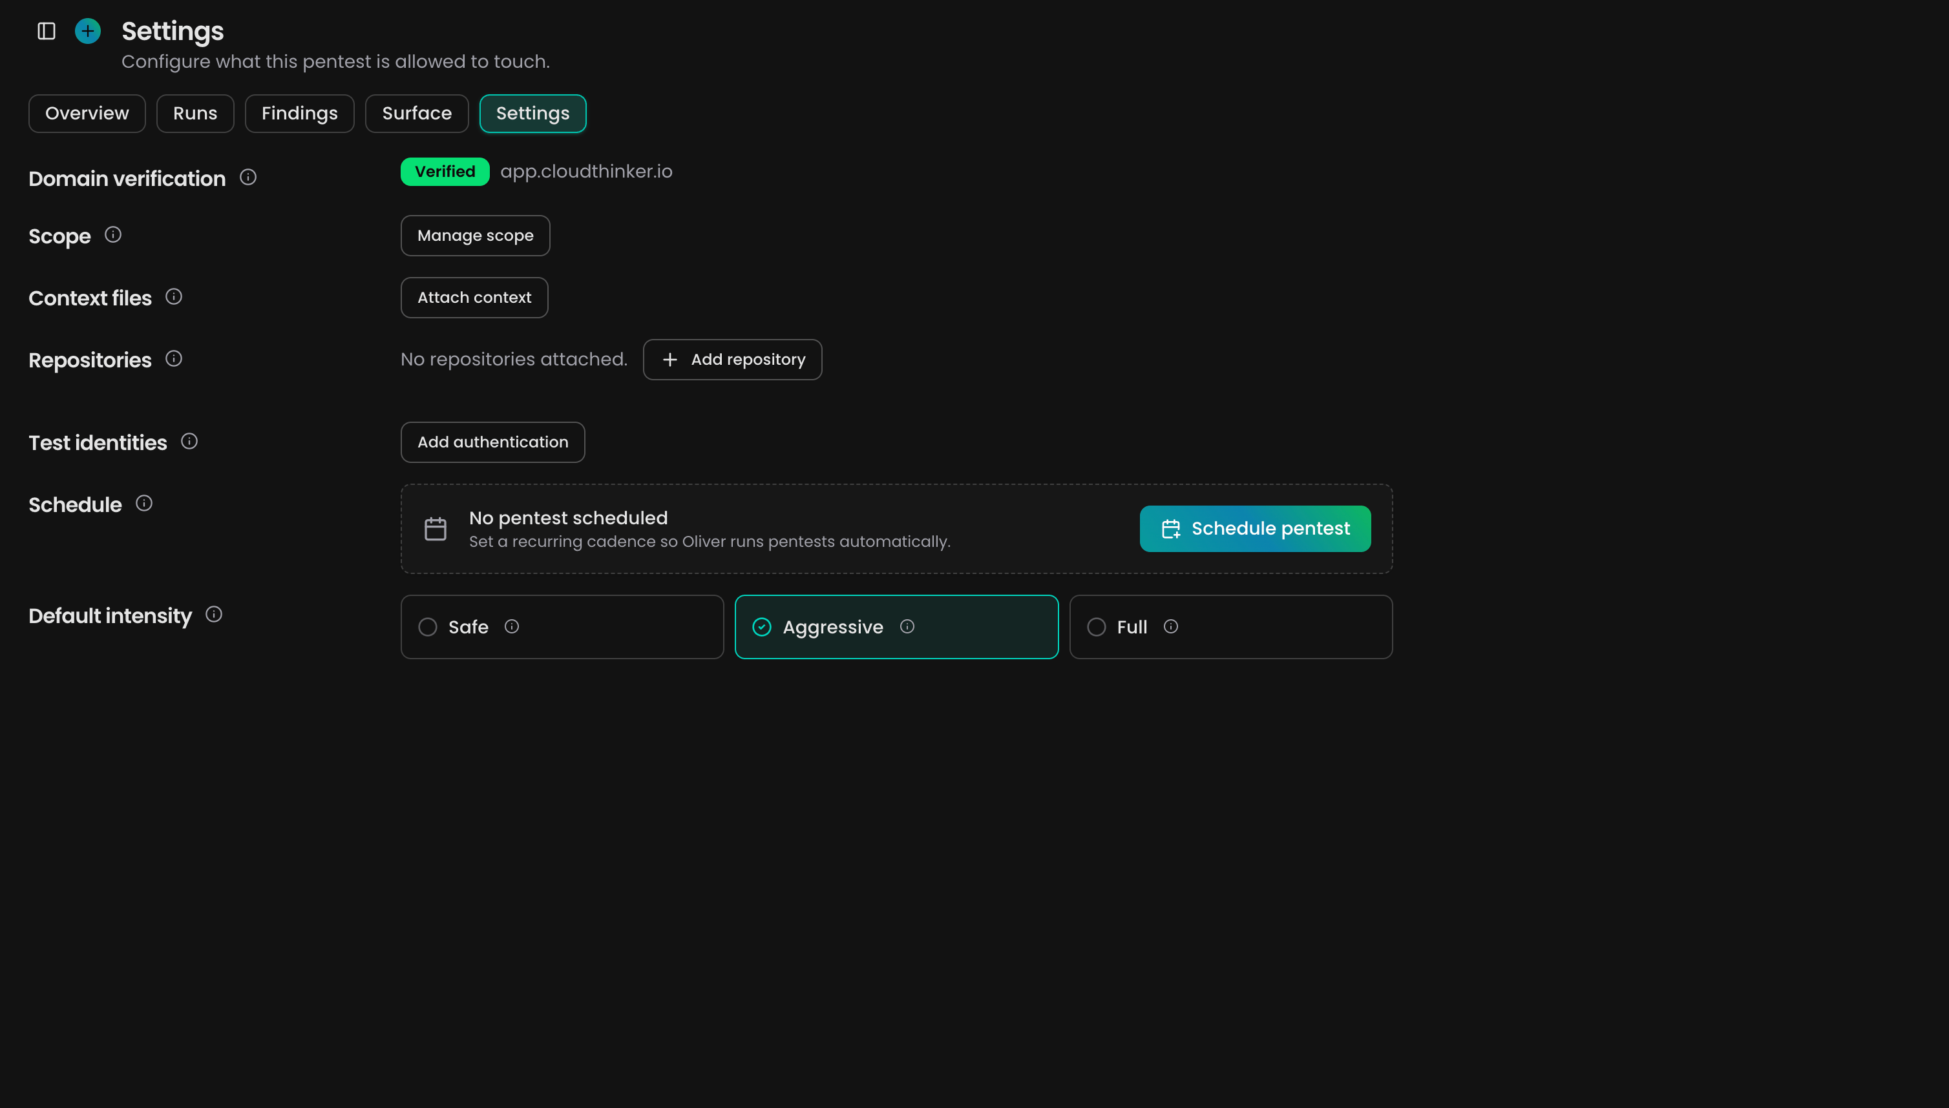Click 'Configure what this pentest' subtitle
The image size is (1949, 1108).
(x=336, y=61)
